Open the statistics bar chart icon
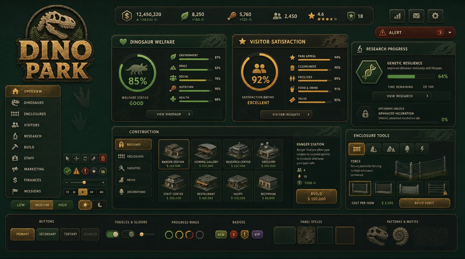Screen dimensions: 465x259 point(397,16)
